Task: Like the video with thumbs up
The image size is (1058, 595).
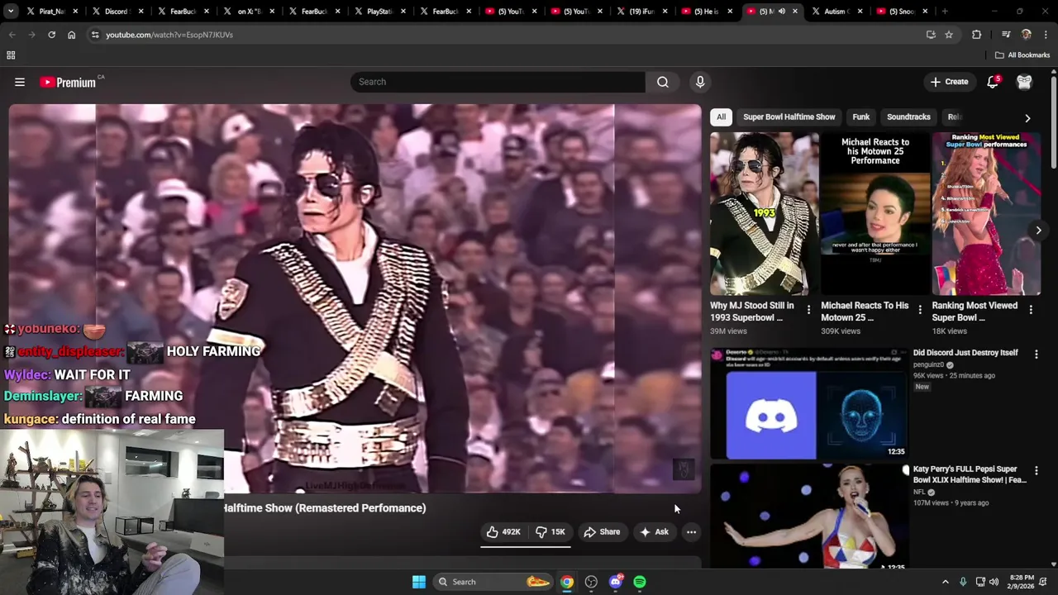Action: tap(503, 532)
